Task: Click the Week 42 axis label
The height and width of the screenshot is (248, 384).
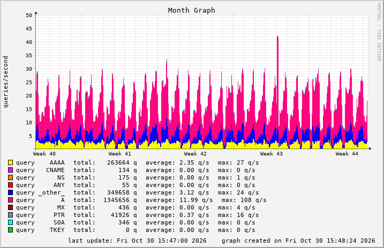Action: pos(195,154)
